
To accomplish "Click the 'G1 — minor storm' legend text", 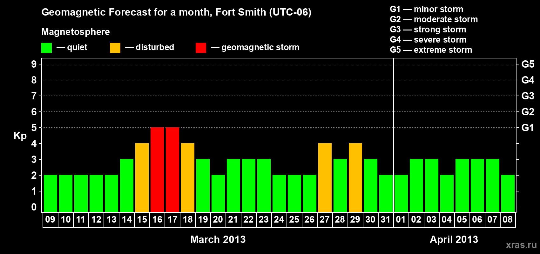I will point(427,9).
